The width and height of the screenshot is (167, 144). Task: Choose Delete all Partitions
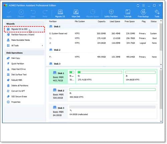tap(20, 86)
